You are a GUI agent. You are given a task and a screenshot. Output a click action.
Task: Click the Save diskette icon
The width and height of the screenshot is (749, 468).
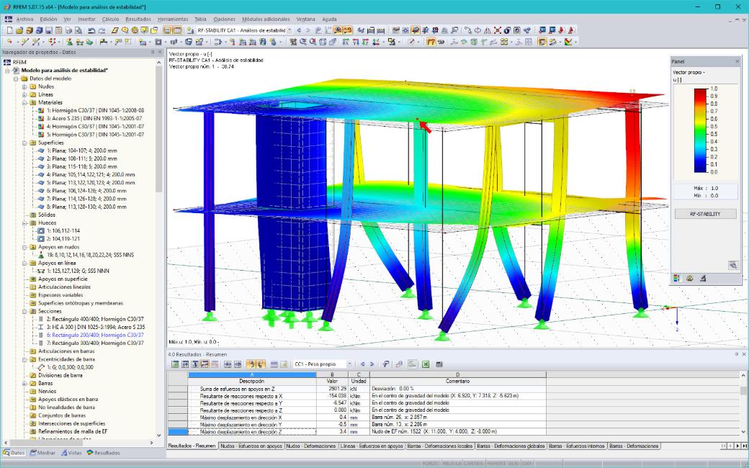tap(49, 30)
